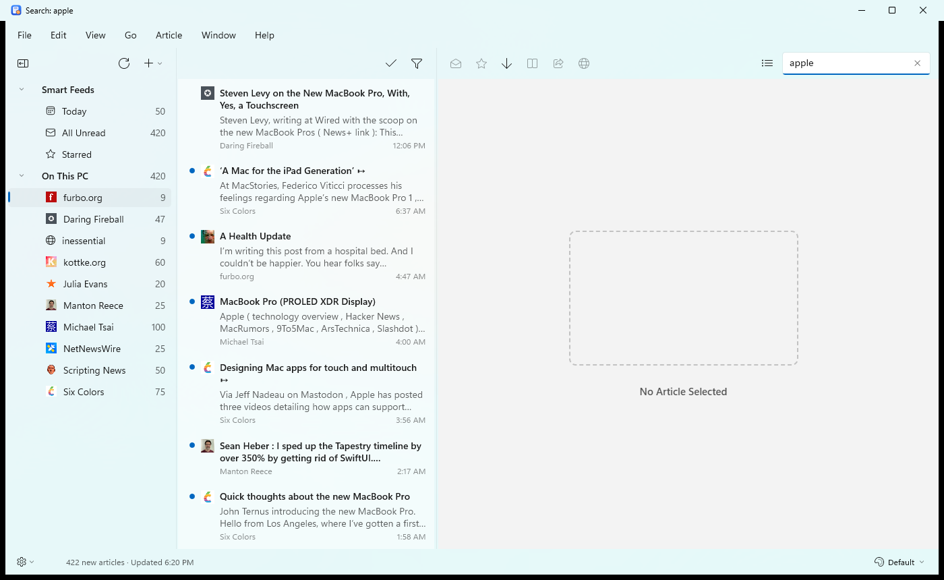Select the kottke.org feed
The height and width of the screenshot is (580, 944).
pyautogui.click(x=90, y=262)
